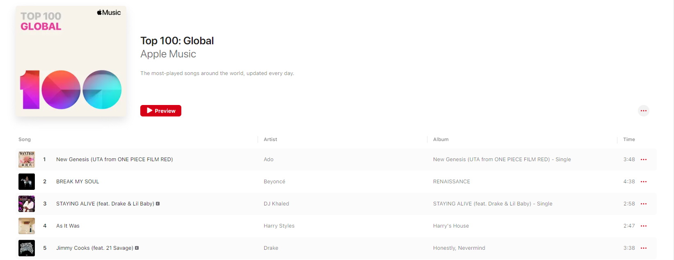Open the Honestly, Nevermind album link
The width and height of the screenshot is (674, 260).
pyautogui.click(x=459, y=248)
